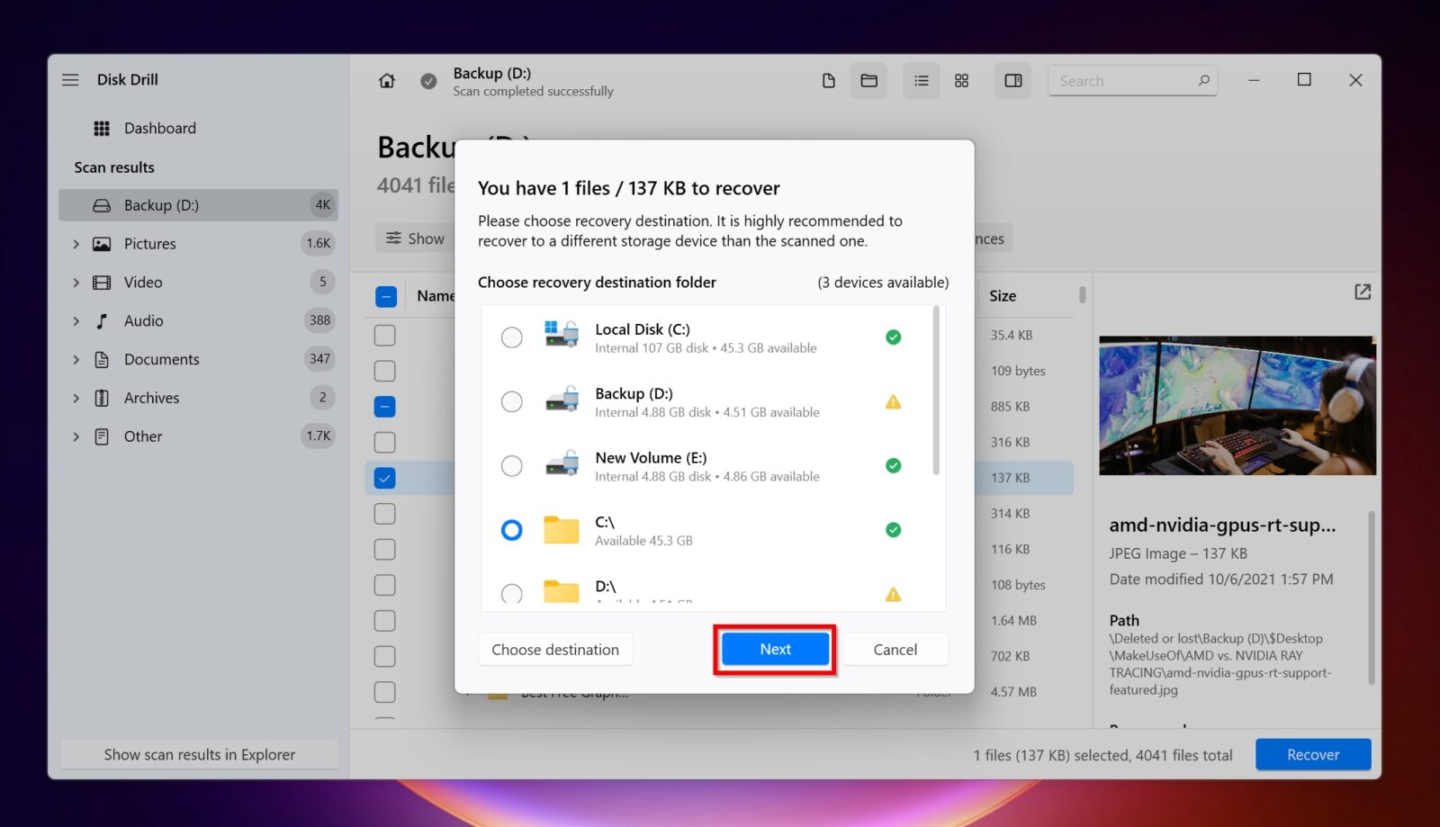
Task: Expand the Documents category
Action: pos(76,360)
